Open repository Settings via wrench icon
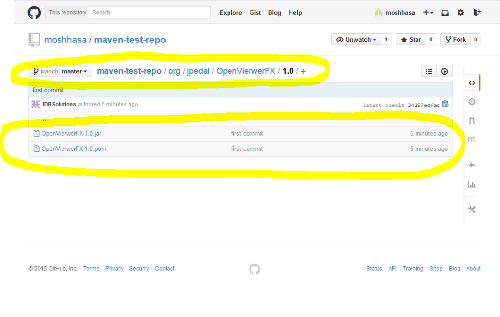Screen dimensions: 500x317 (x=472, y=210)
